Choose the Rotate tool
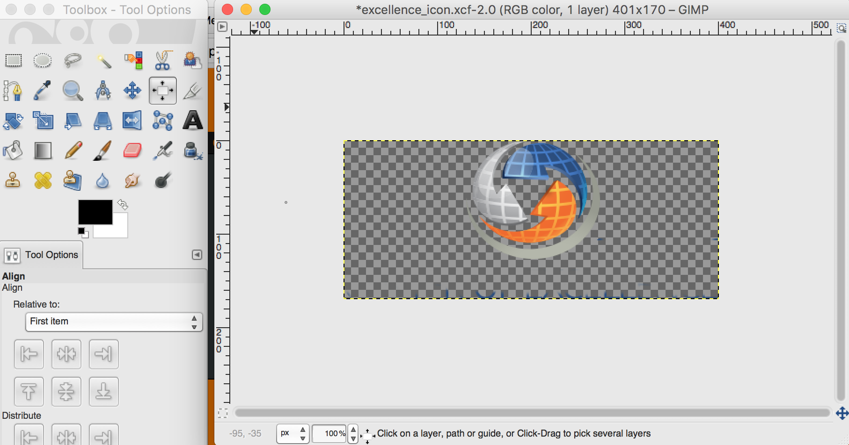Viewport: 849px width, 445px height. click(13, 121)
